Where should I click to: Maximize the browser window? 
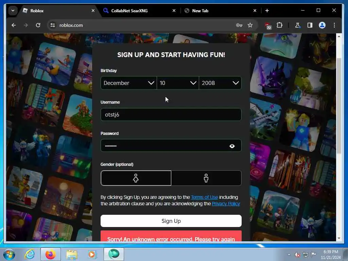318,11
